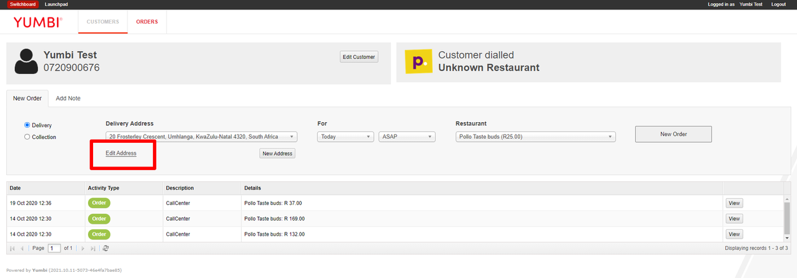Click the Edit Customer button
The width and height of the screenshot is (797, 278).
pyautogui.click(x=359, y=57)
